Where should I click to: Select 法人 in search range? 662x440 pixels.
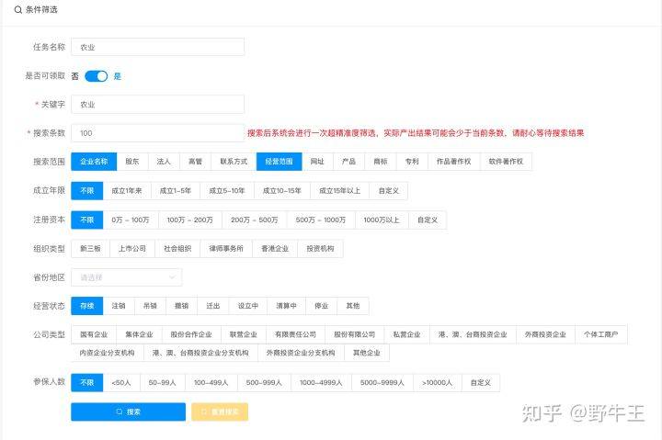point(164,162)
